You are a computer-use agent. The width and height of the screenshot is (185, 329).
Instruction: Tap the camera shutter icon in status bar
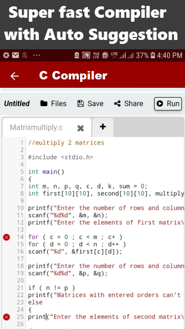[x=6, y=55]
